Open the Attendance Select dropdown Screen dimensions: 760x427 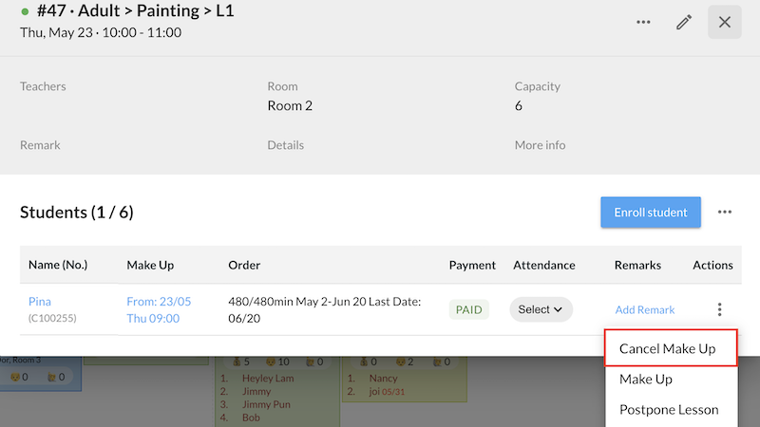[541, 309]
